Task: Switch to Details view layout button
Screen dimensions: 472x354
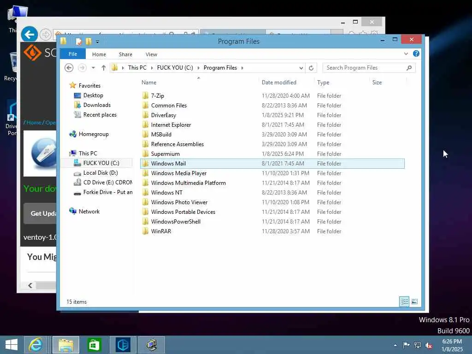Action: pyautogui.click(x=404, y=301)
